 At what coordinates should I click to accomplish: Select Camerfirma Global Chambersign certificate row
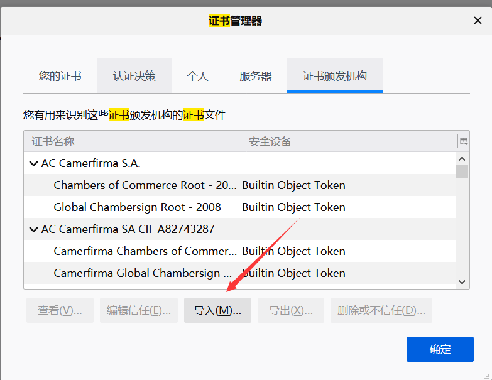tap(240, 273)
